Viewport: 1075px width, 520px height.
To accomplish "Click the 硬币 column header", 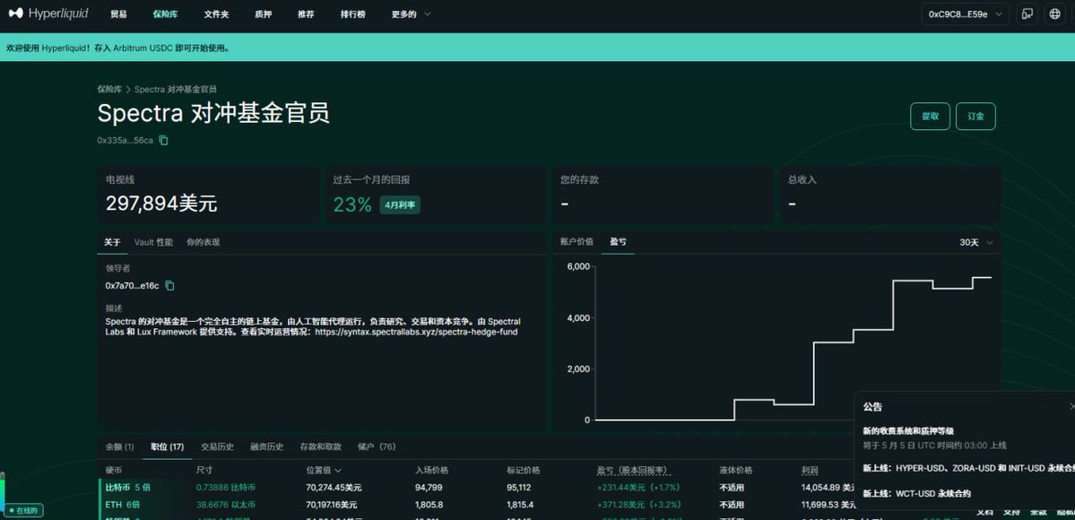I will [113, 470].
